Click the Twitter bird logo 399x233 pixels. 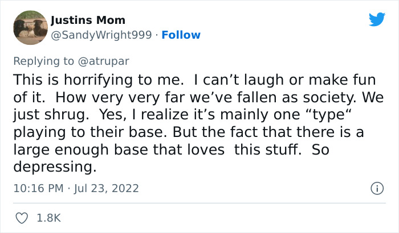(377, 20)
